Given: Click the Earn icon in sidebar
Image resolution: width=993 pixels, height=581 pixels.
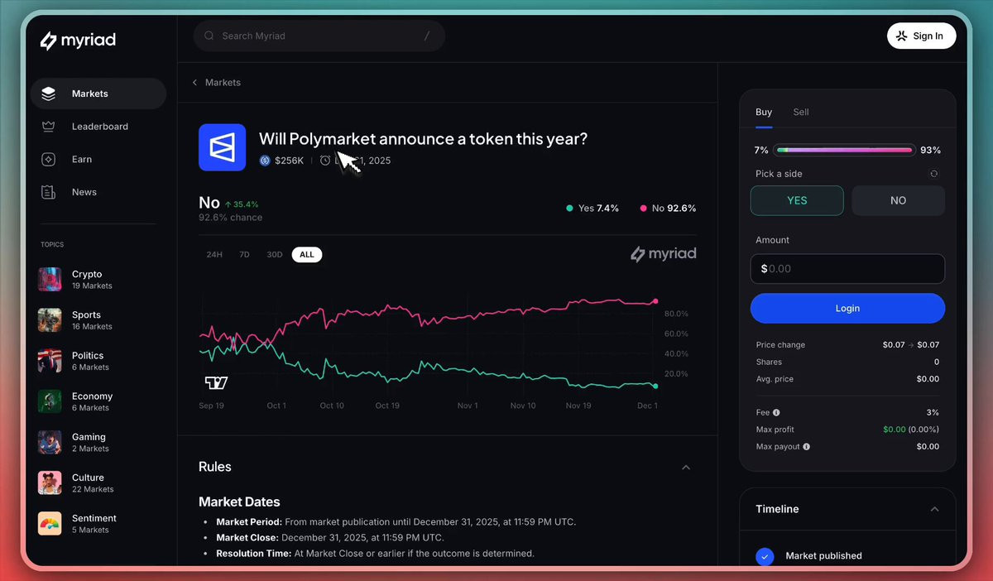Looking at the screenshot, I should coord(49,159).
